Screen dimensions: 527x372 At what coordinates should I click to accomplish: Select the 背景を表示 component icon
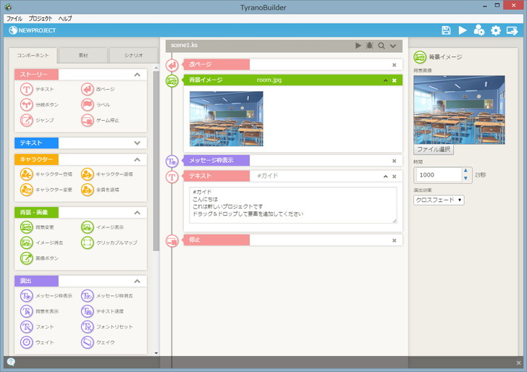point(26,311)
